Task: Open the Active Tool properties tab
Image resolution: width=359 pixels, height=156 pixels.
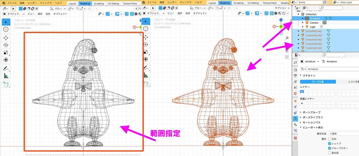Action: (x=295, y=62)
